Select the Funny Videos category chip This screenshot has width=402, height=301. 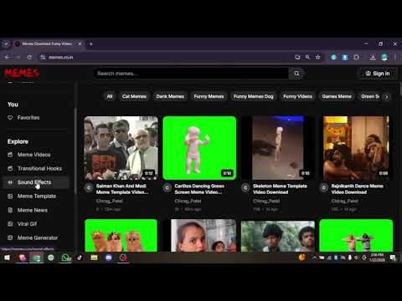pyautogui.click(x=297, y=96)
